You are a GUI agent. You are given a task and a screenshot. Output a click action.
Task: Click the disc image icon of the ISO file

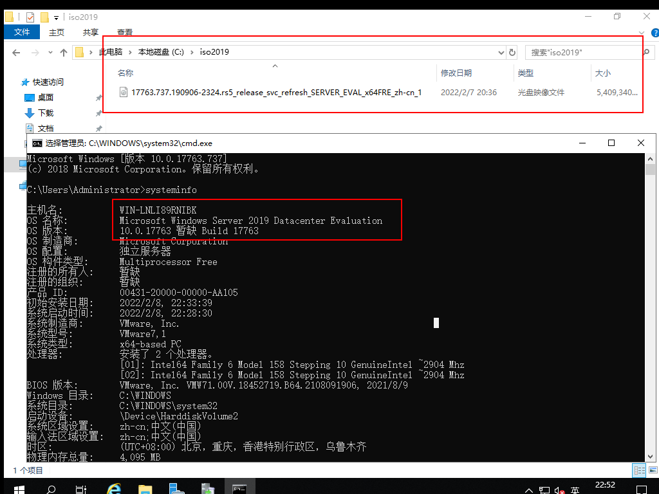124,92
